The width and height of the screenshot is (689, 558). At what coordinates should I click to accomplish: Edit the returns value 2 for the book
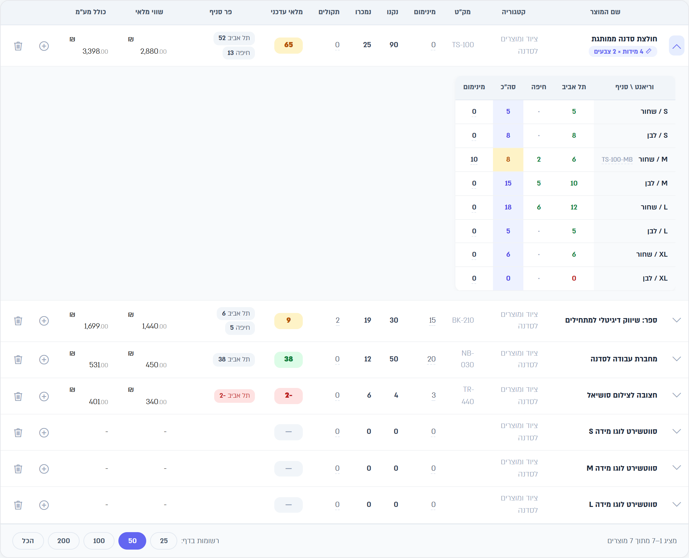point(337,320)
